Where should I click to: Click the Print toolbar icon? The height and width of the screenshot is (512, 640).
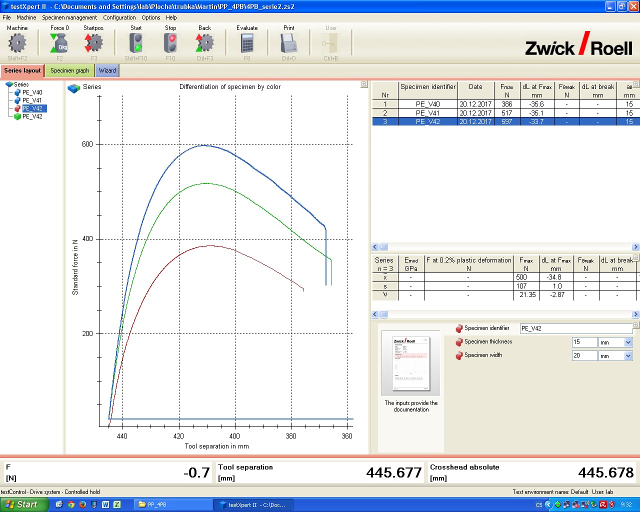coord(288,43)
